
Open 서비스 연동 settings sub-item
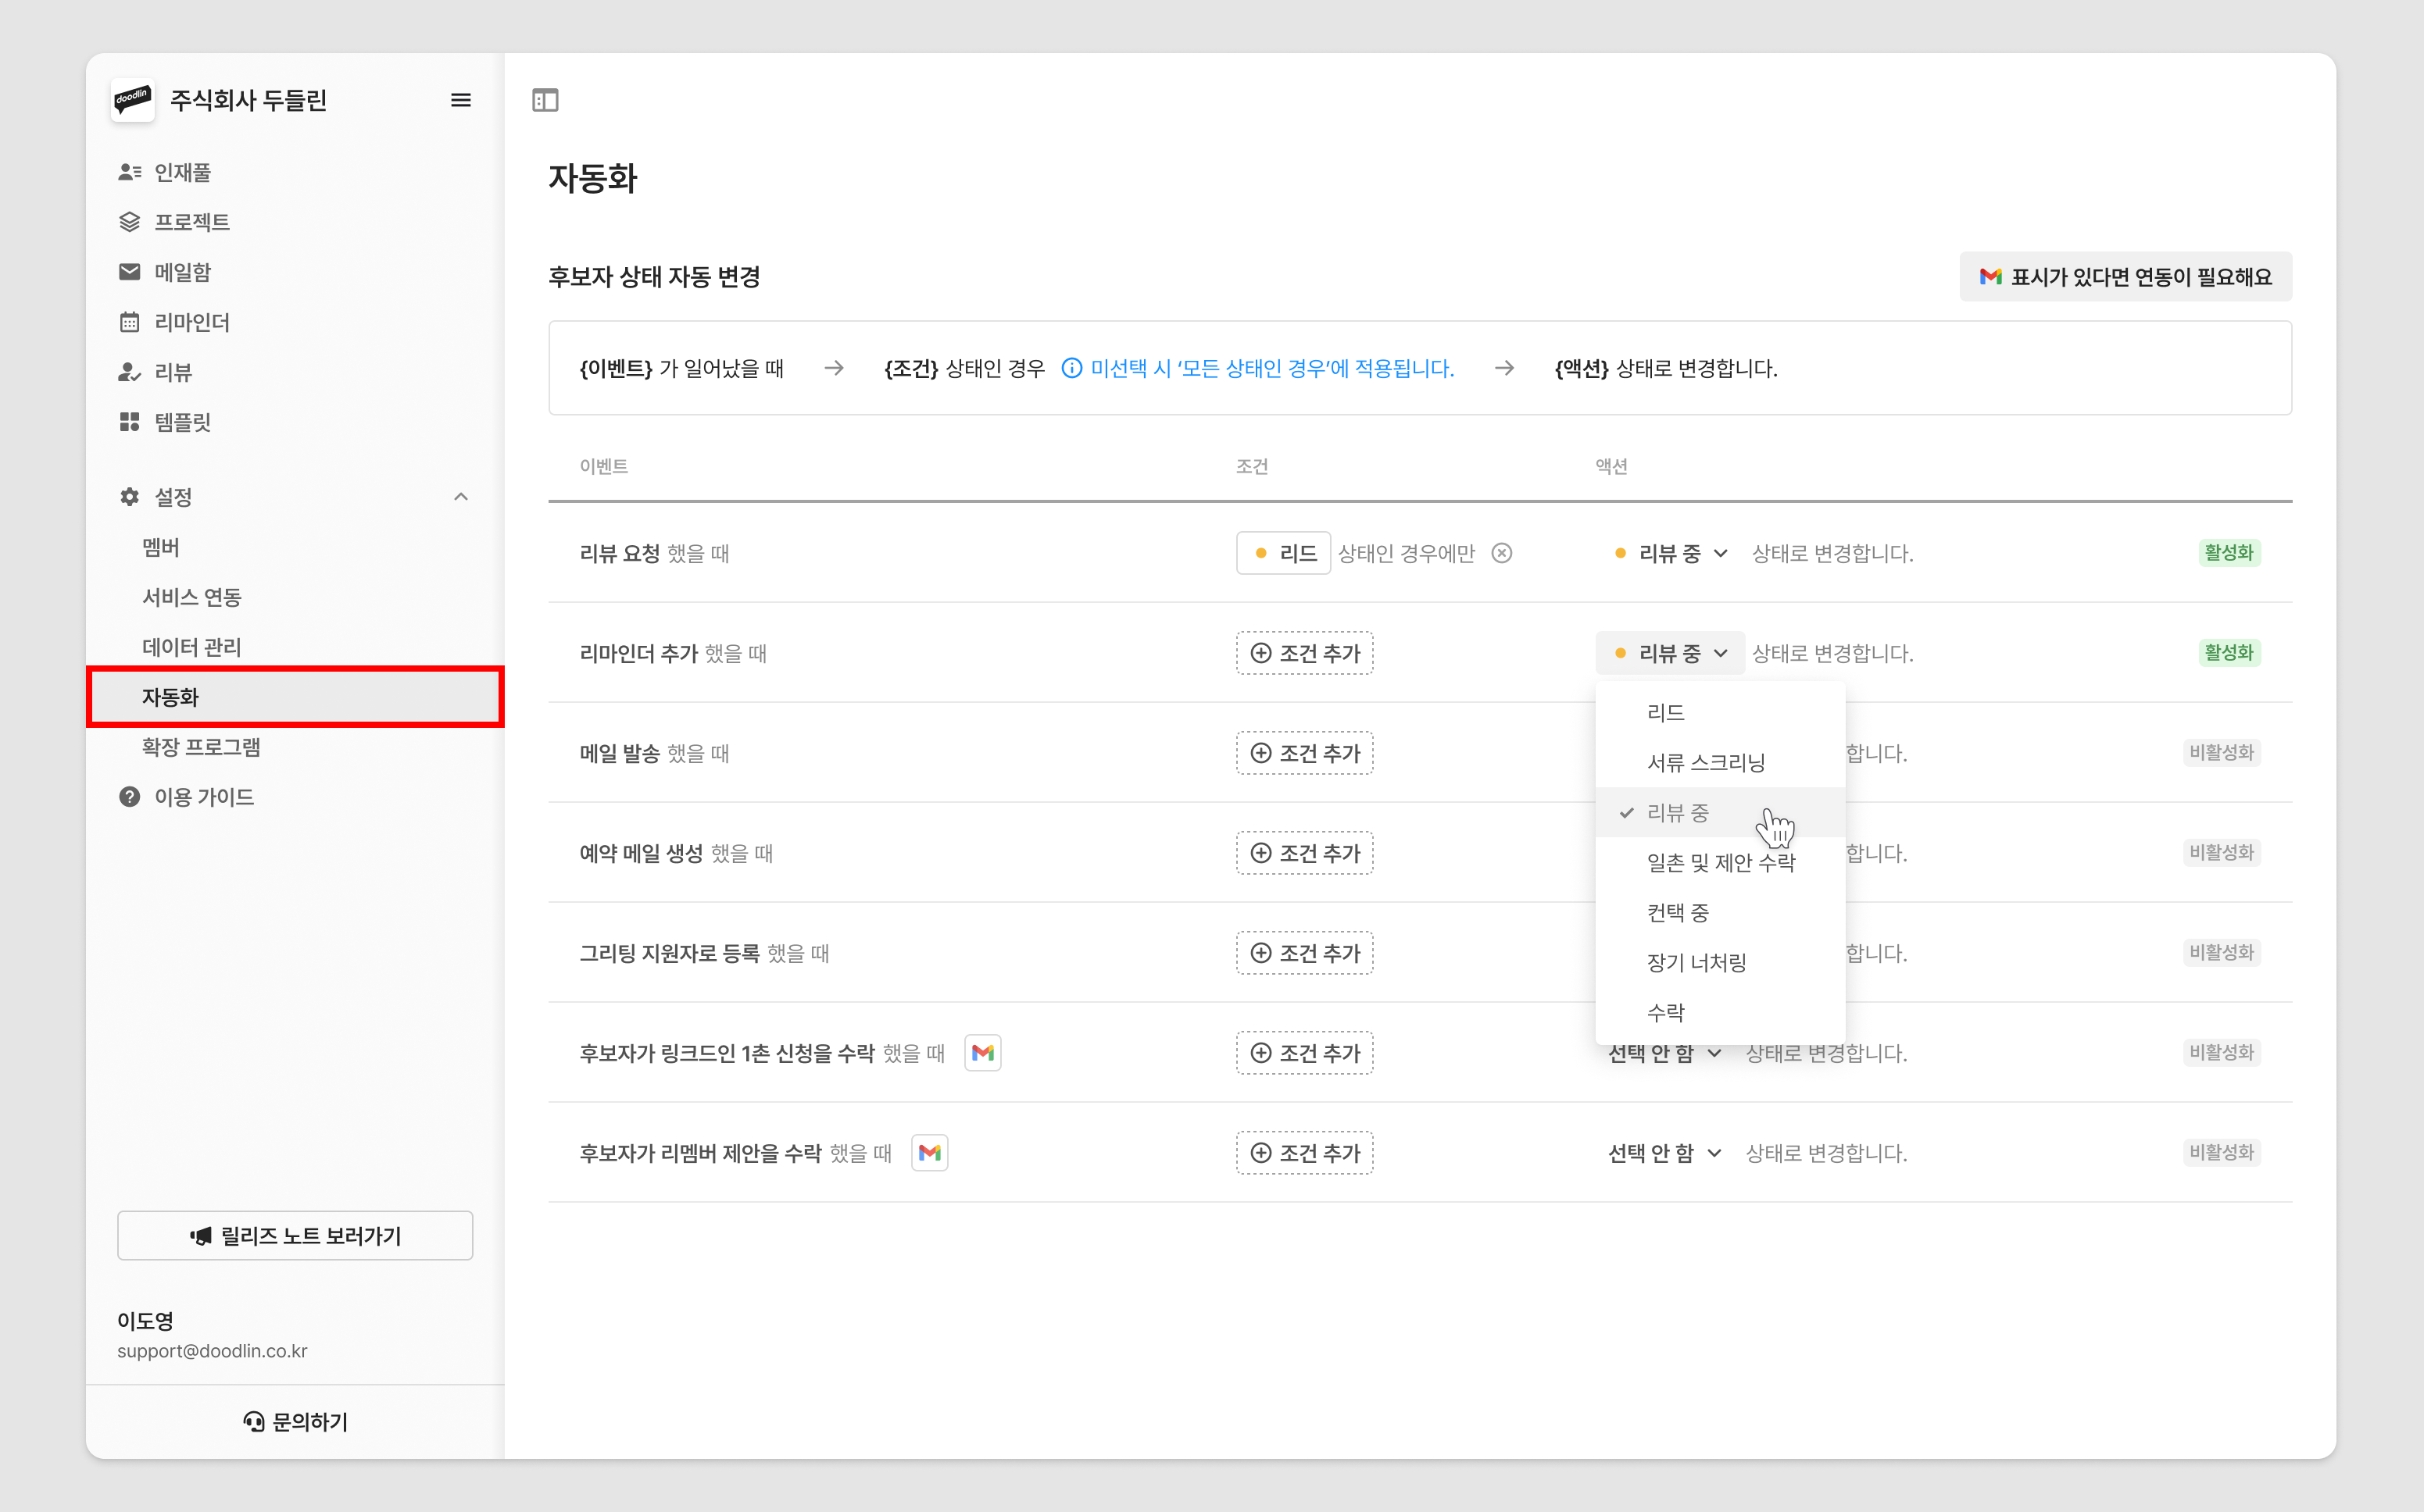192,597
